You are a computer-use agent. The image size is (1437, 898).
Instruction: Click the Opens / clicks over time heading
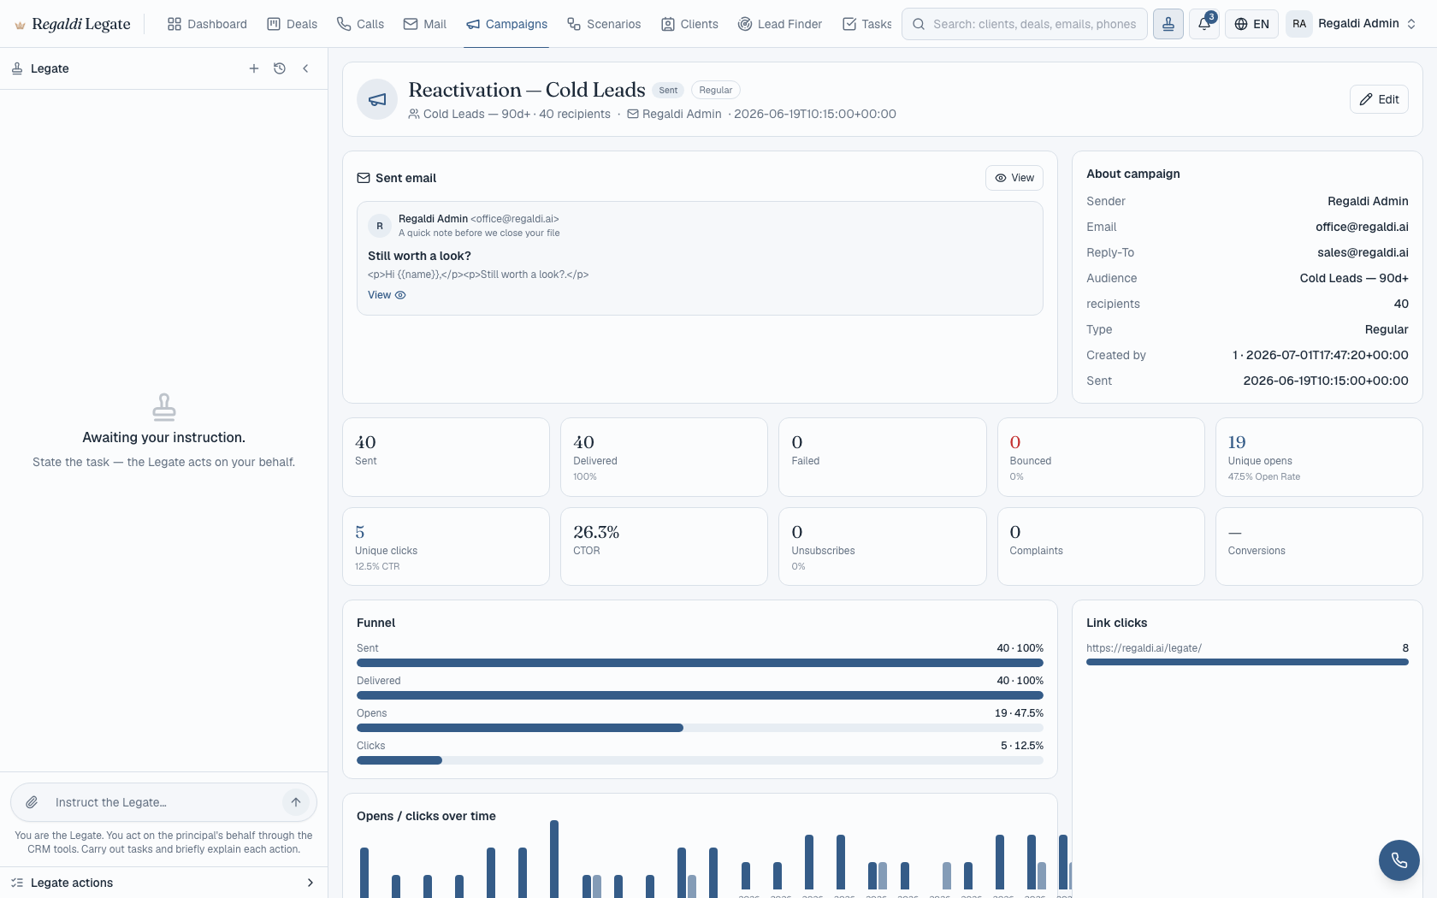pos(426,816)
